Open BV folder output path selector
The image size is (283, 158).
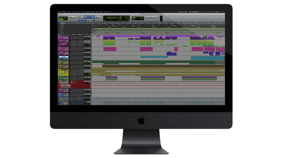tap(87, 43)
